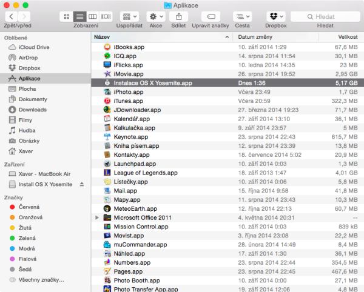The height and width of the screenshot is (292, 364).
Task: Select the iTunes.app icon
Action: (x=106, y=101)
